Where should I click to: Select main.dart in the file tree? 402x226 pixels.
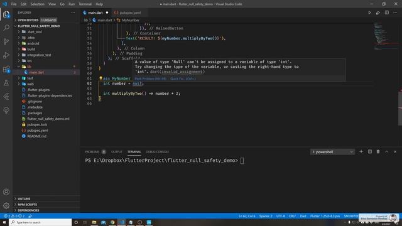(x=36, y=72)
